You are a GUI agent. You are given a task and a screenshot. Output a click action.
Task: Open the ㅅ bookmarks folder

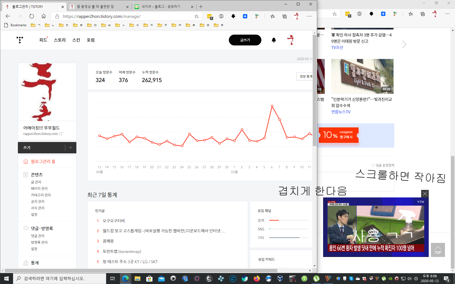click(x=120, y=25)
